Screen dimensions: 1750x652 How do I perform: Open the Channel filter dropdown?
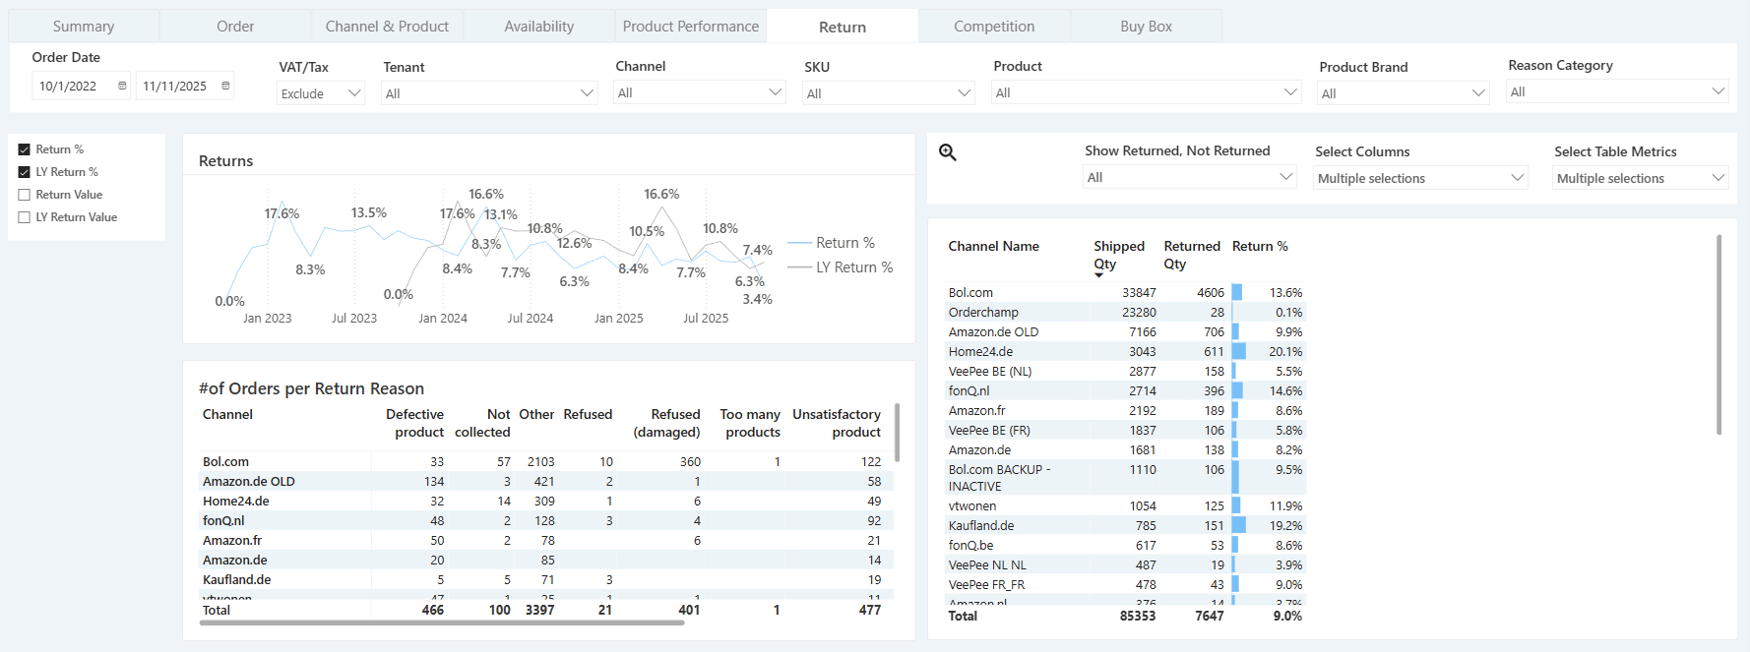(x=700, y=92)
